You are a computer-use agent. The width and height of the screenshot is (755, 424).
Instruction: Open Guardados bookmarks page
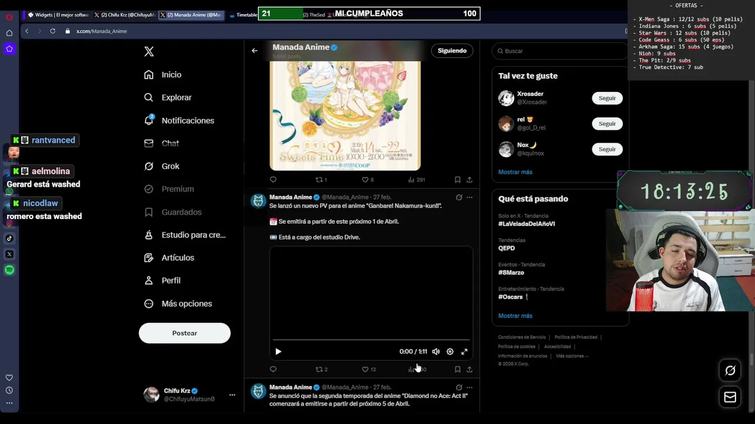point(173,212)
